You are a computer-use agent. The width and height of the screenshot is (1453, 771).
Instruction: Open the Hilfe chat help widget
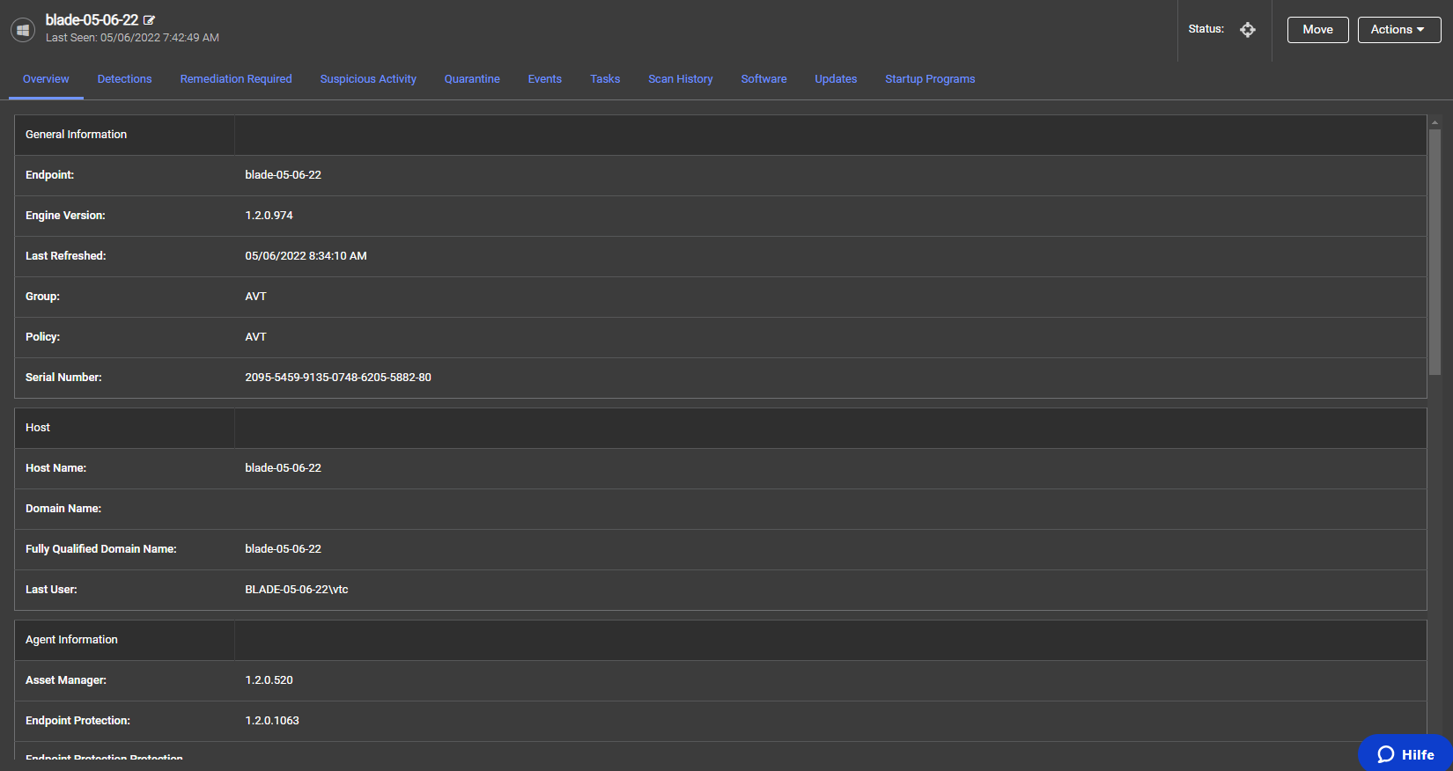tap(1405, 753)
